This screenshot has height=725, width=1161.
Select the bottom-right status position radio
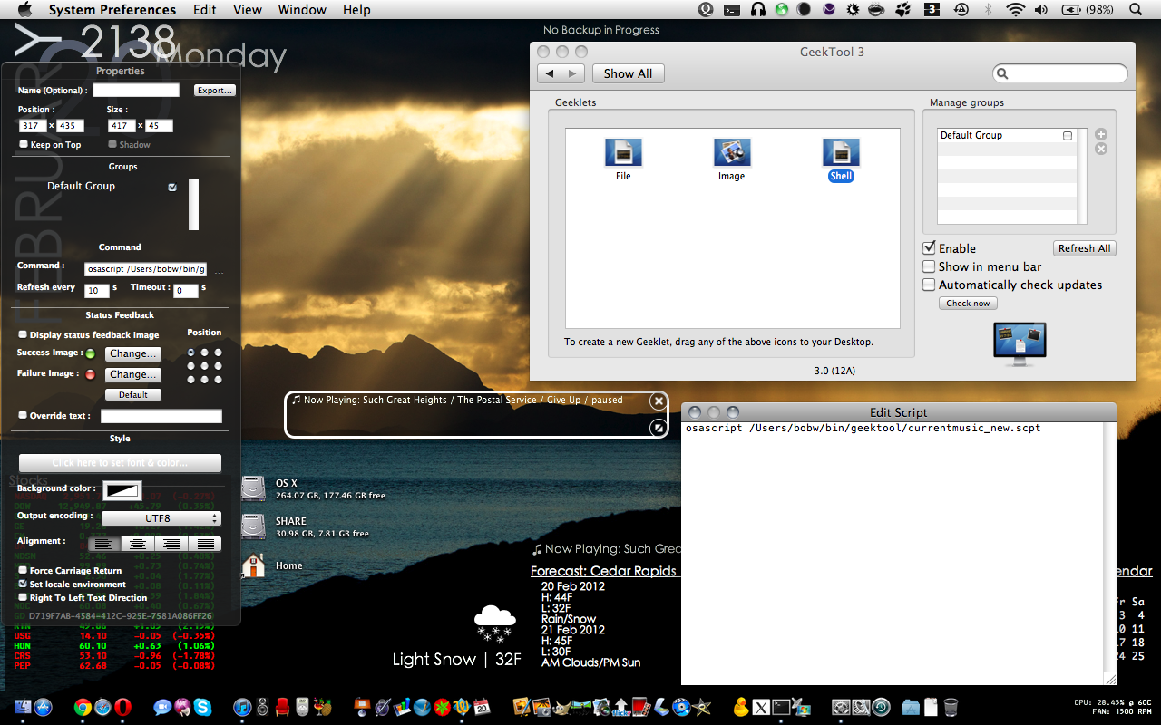coord(218,380)
